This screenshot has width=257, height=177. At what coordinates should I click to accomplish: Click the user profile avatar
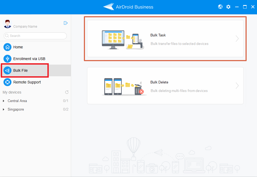tap(7, 24)
